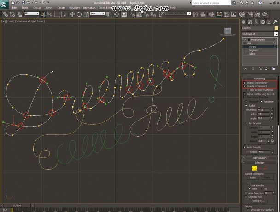Collapse the Rendering rollout
280x212 pixels.
[259, 79]
